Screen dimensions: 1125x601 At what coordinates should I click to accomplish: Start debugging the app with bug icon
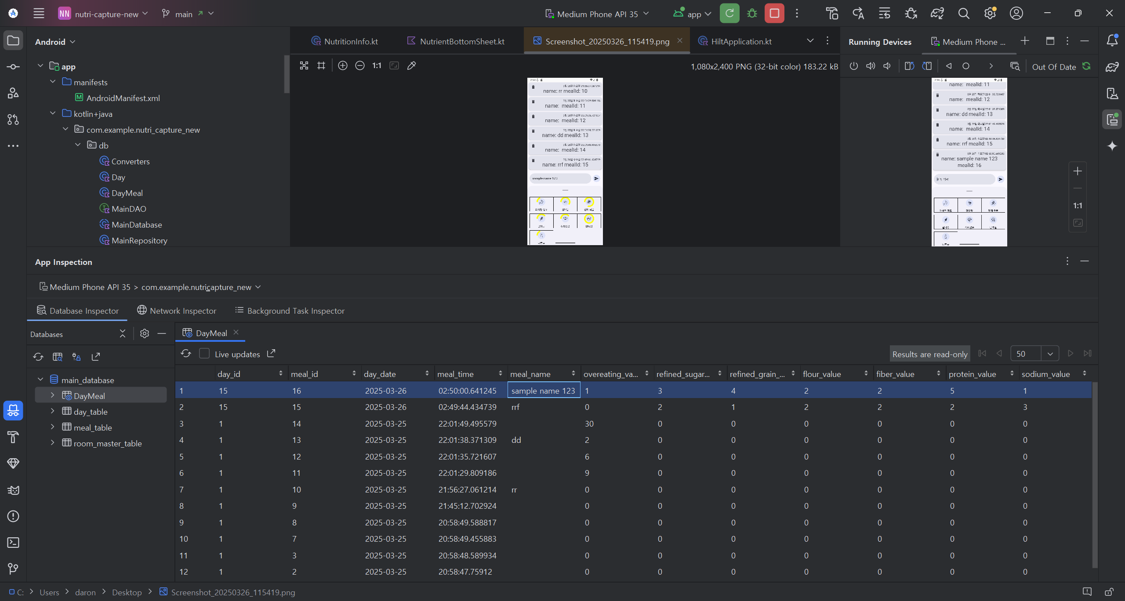coord(752,13)
